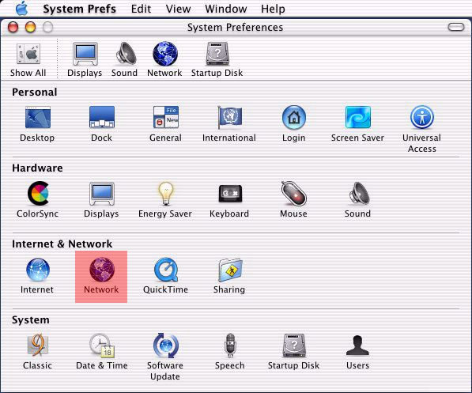Open the Apple menu
472x393 pixels.
[x=21, y=9]
